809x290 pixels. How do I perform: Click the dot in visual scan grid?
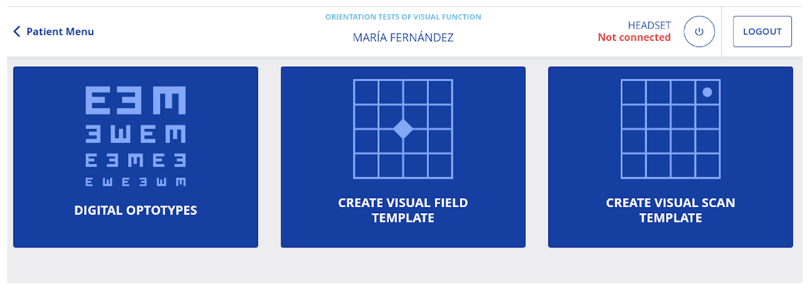(x=707, y=92)
